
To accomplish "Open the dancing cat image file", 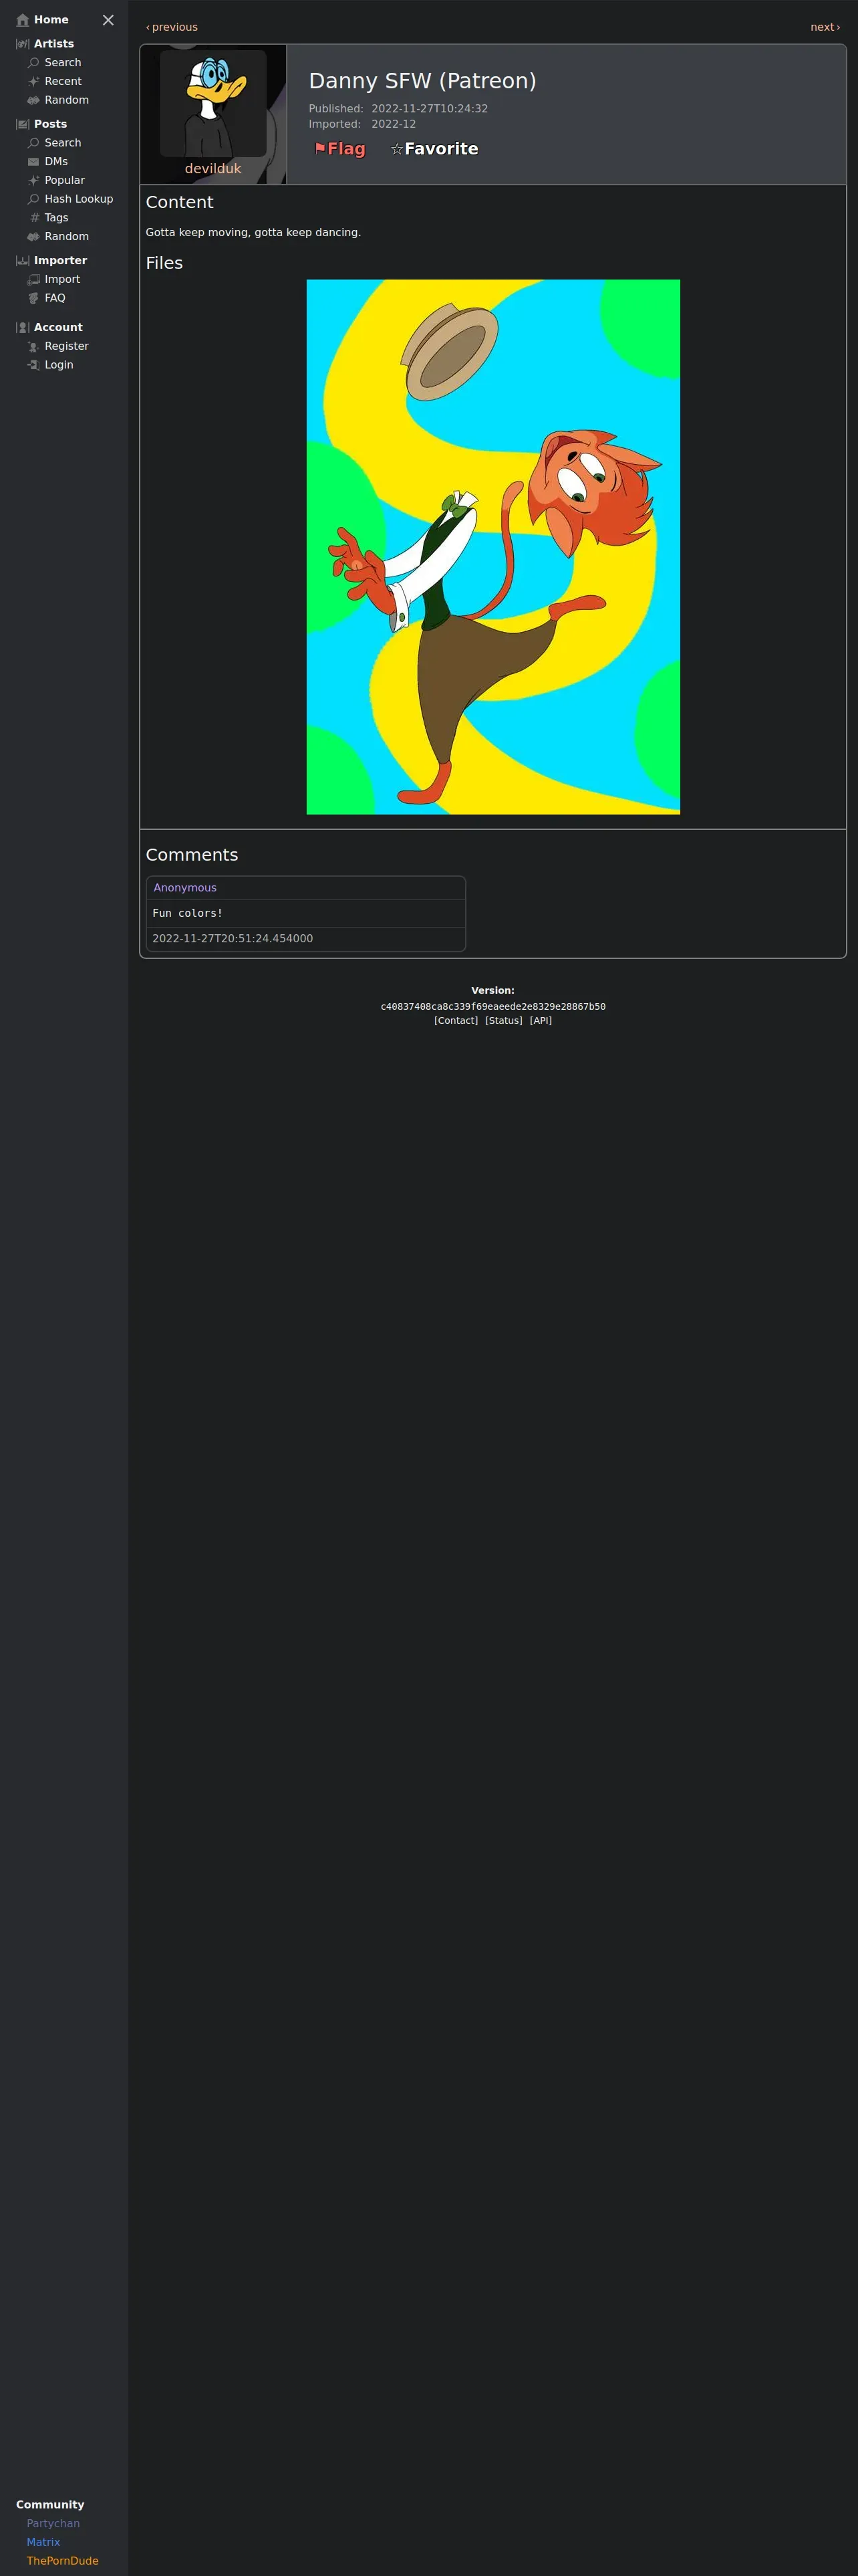I will pos(493,547).
